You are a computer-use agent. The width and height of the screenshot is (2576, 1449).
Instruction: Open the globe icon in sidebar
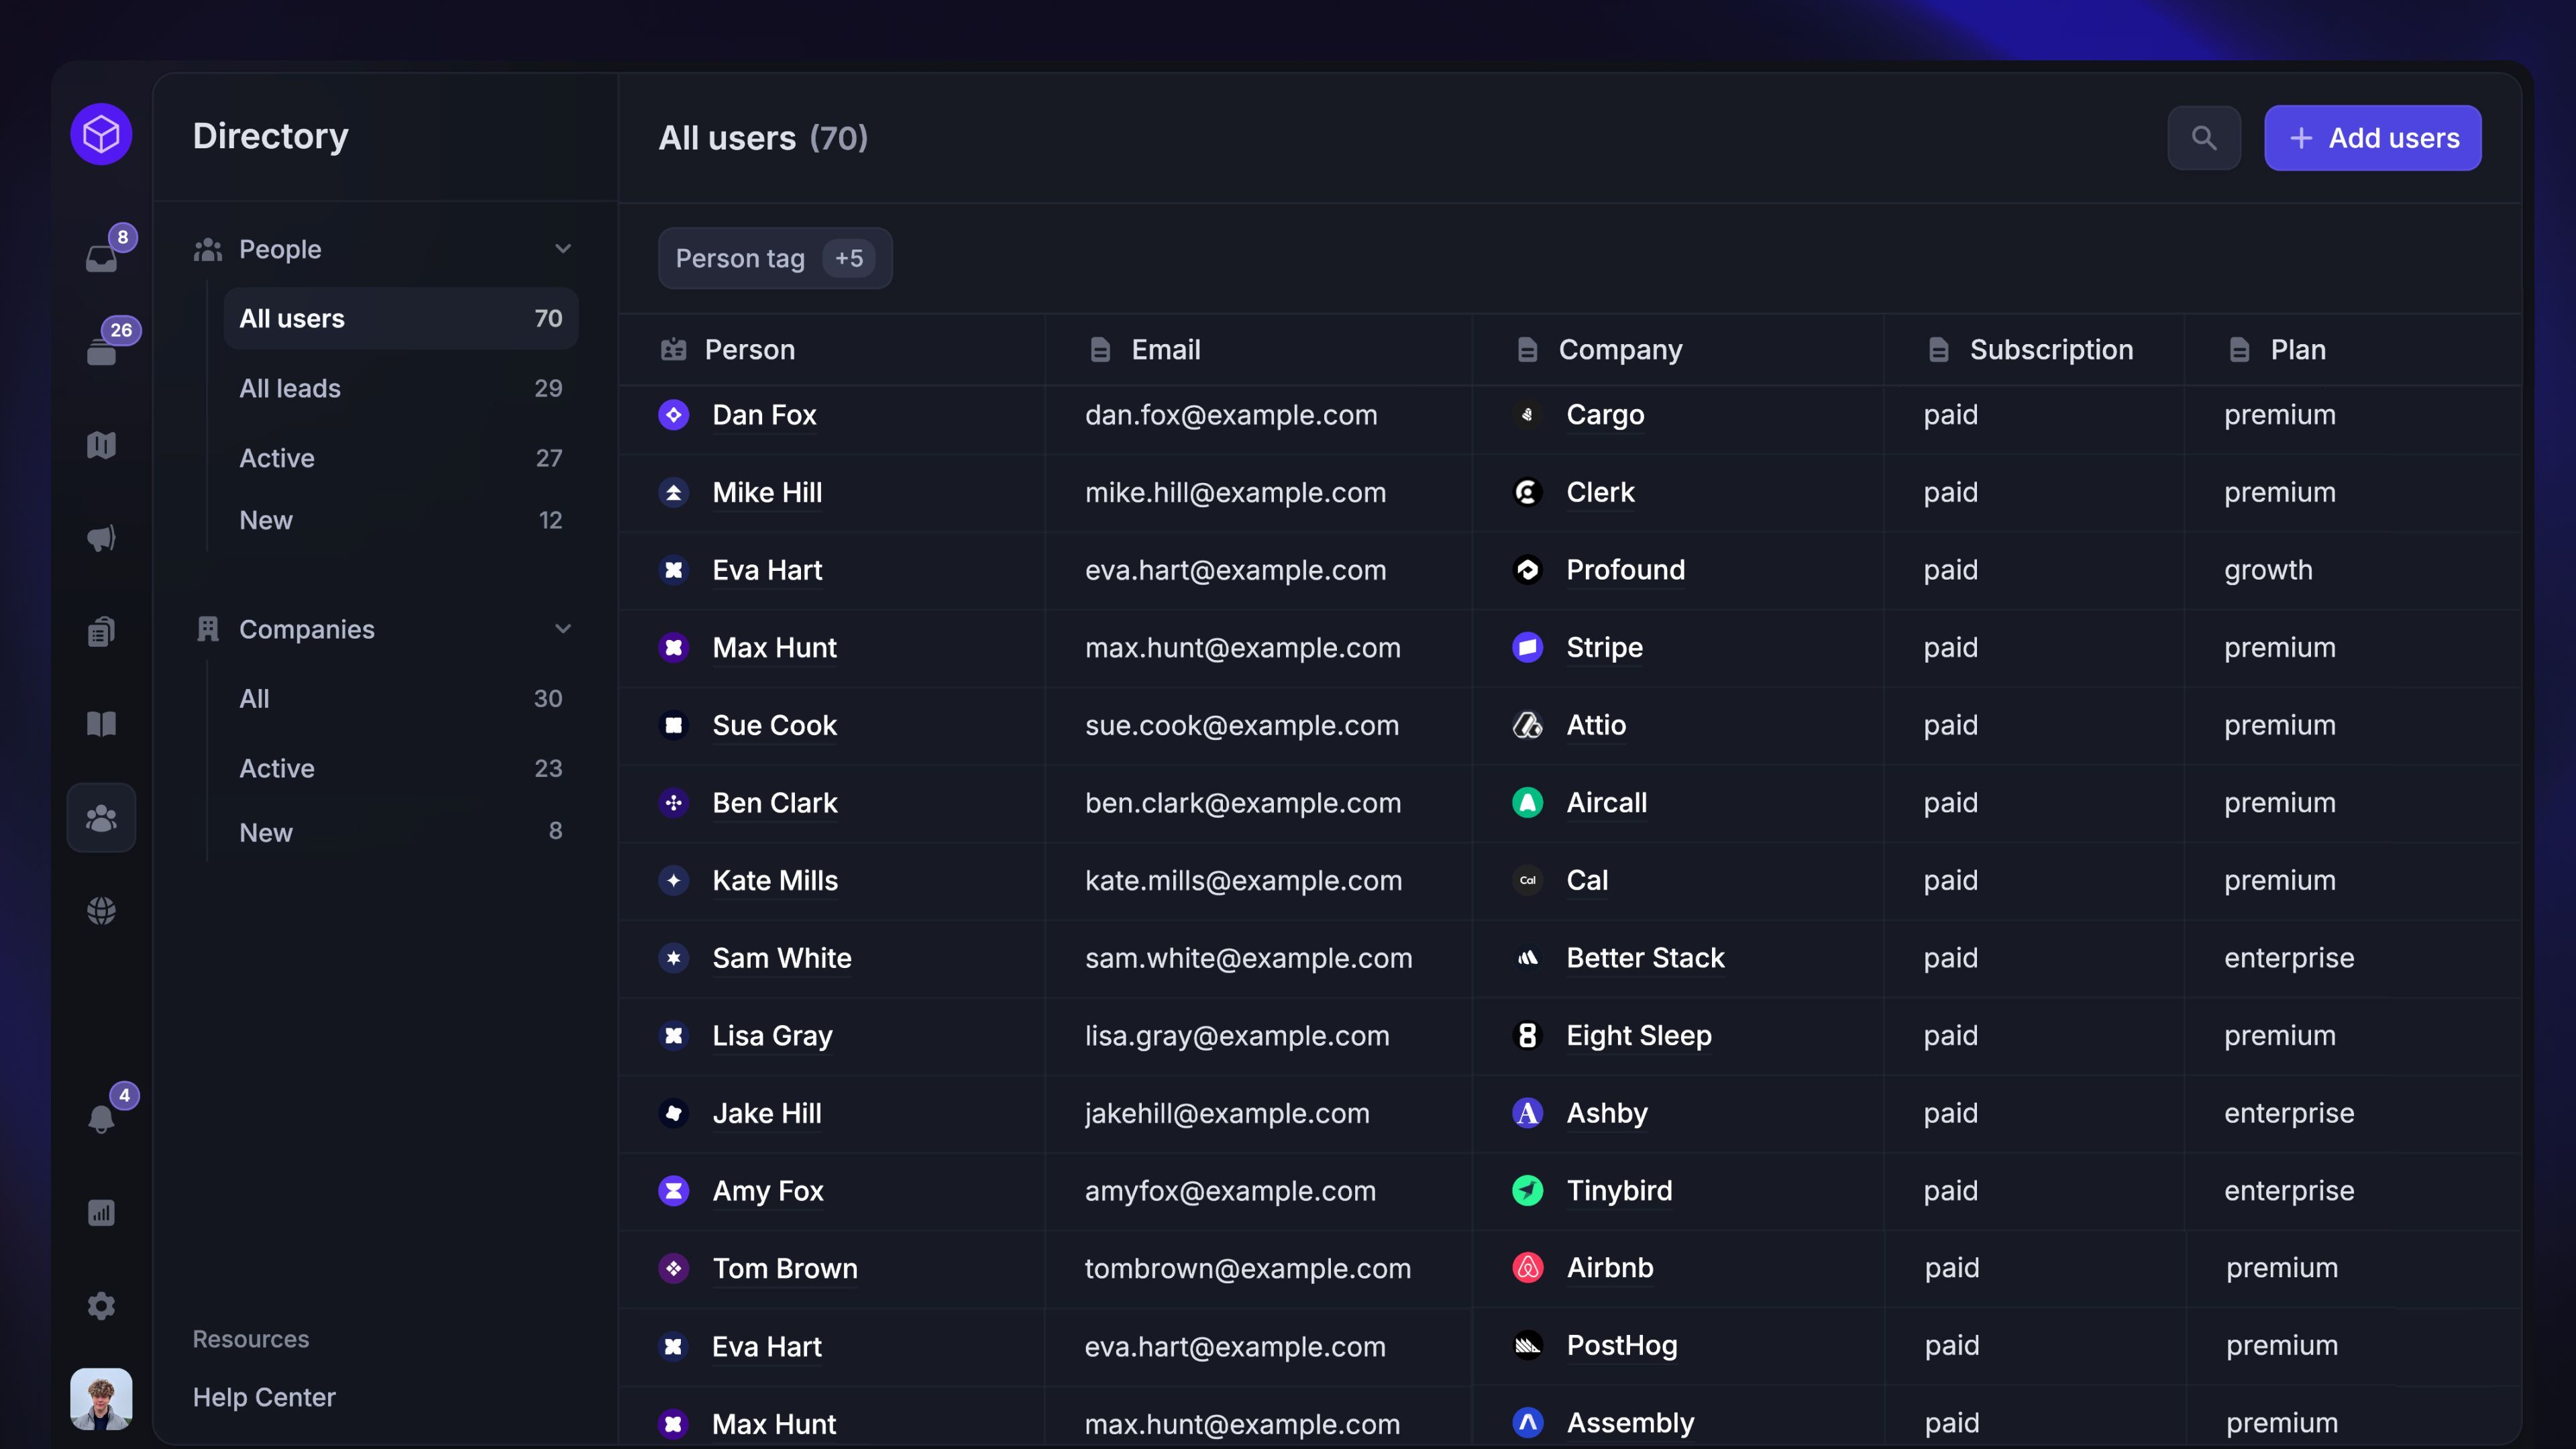pyautogui.click(x=102, y=911)
